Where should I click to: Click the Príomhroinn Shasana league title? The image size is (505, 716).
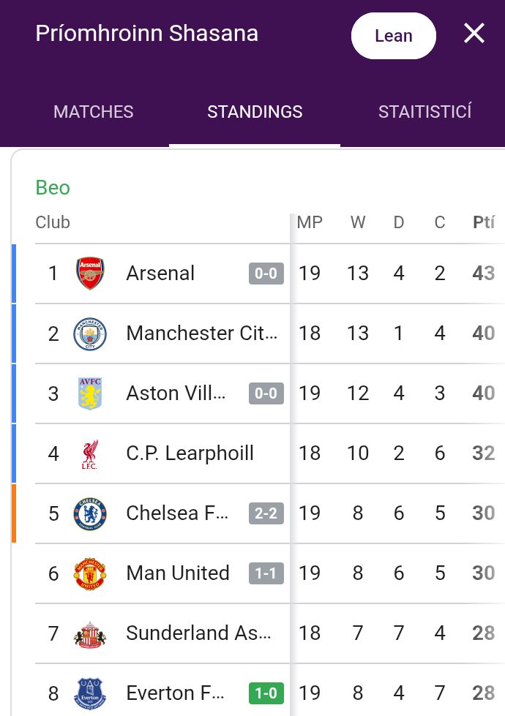coord(146,34)
